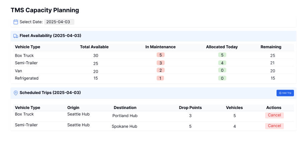Click the Van maintenance badge showing 2

click(x=161, y=70)
